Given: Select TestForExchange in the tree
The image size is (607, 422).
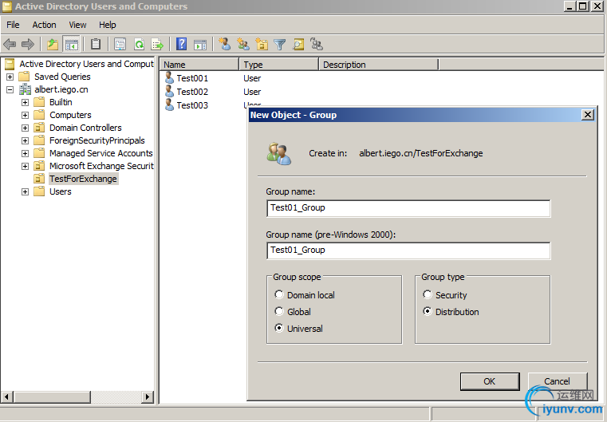Looking at the screenshot, I should tap(83, 179).
